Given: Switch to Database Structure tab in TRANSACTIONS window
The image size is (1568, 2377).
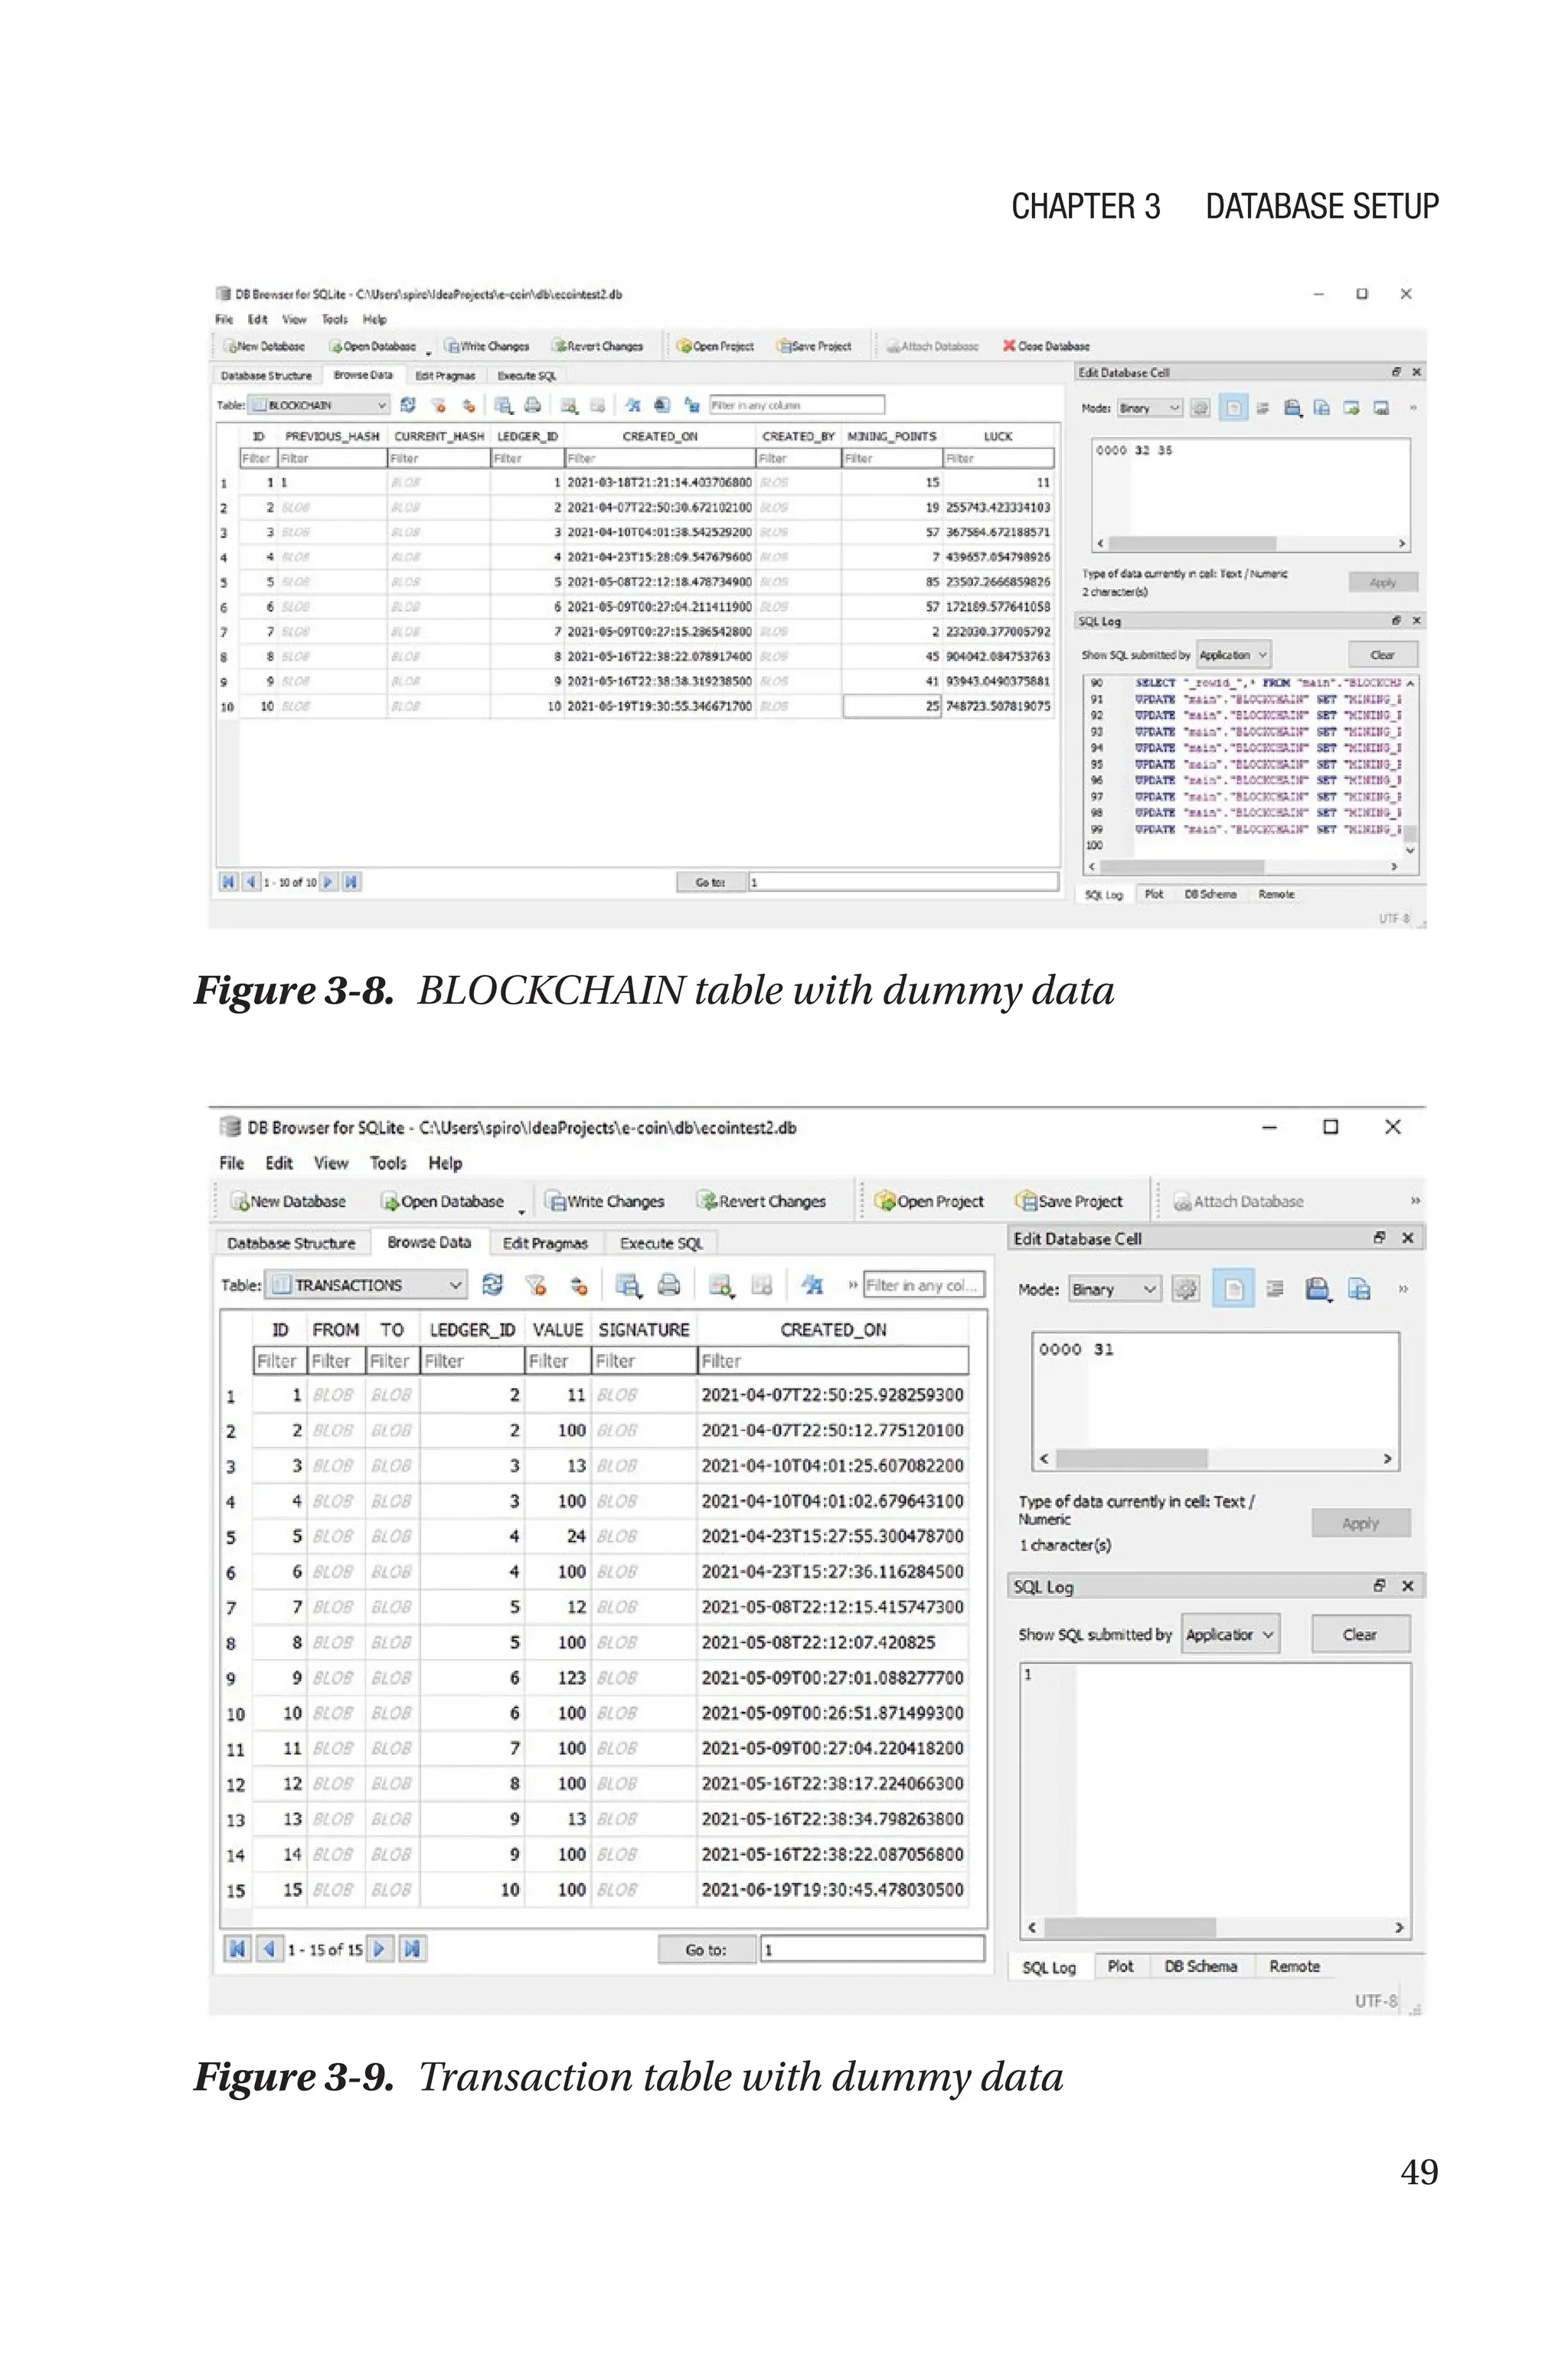Looking at the screenshot, I should point(291,1242).
